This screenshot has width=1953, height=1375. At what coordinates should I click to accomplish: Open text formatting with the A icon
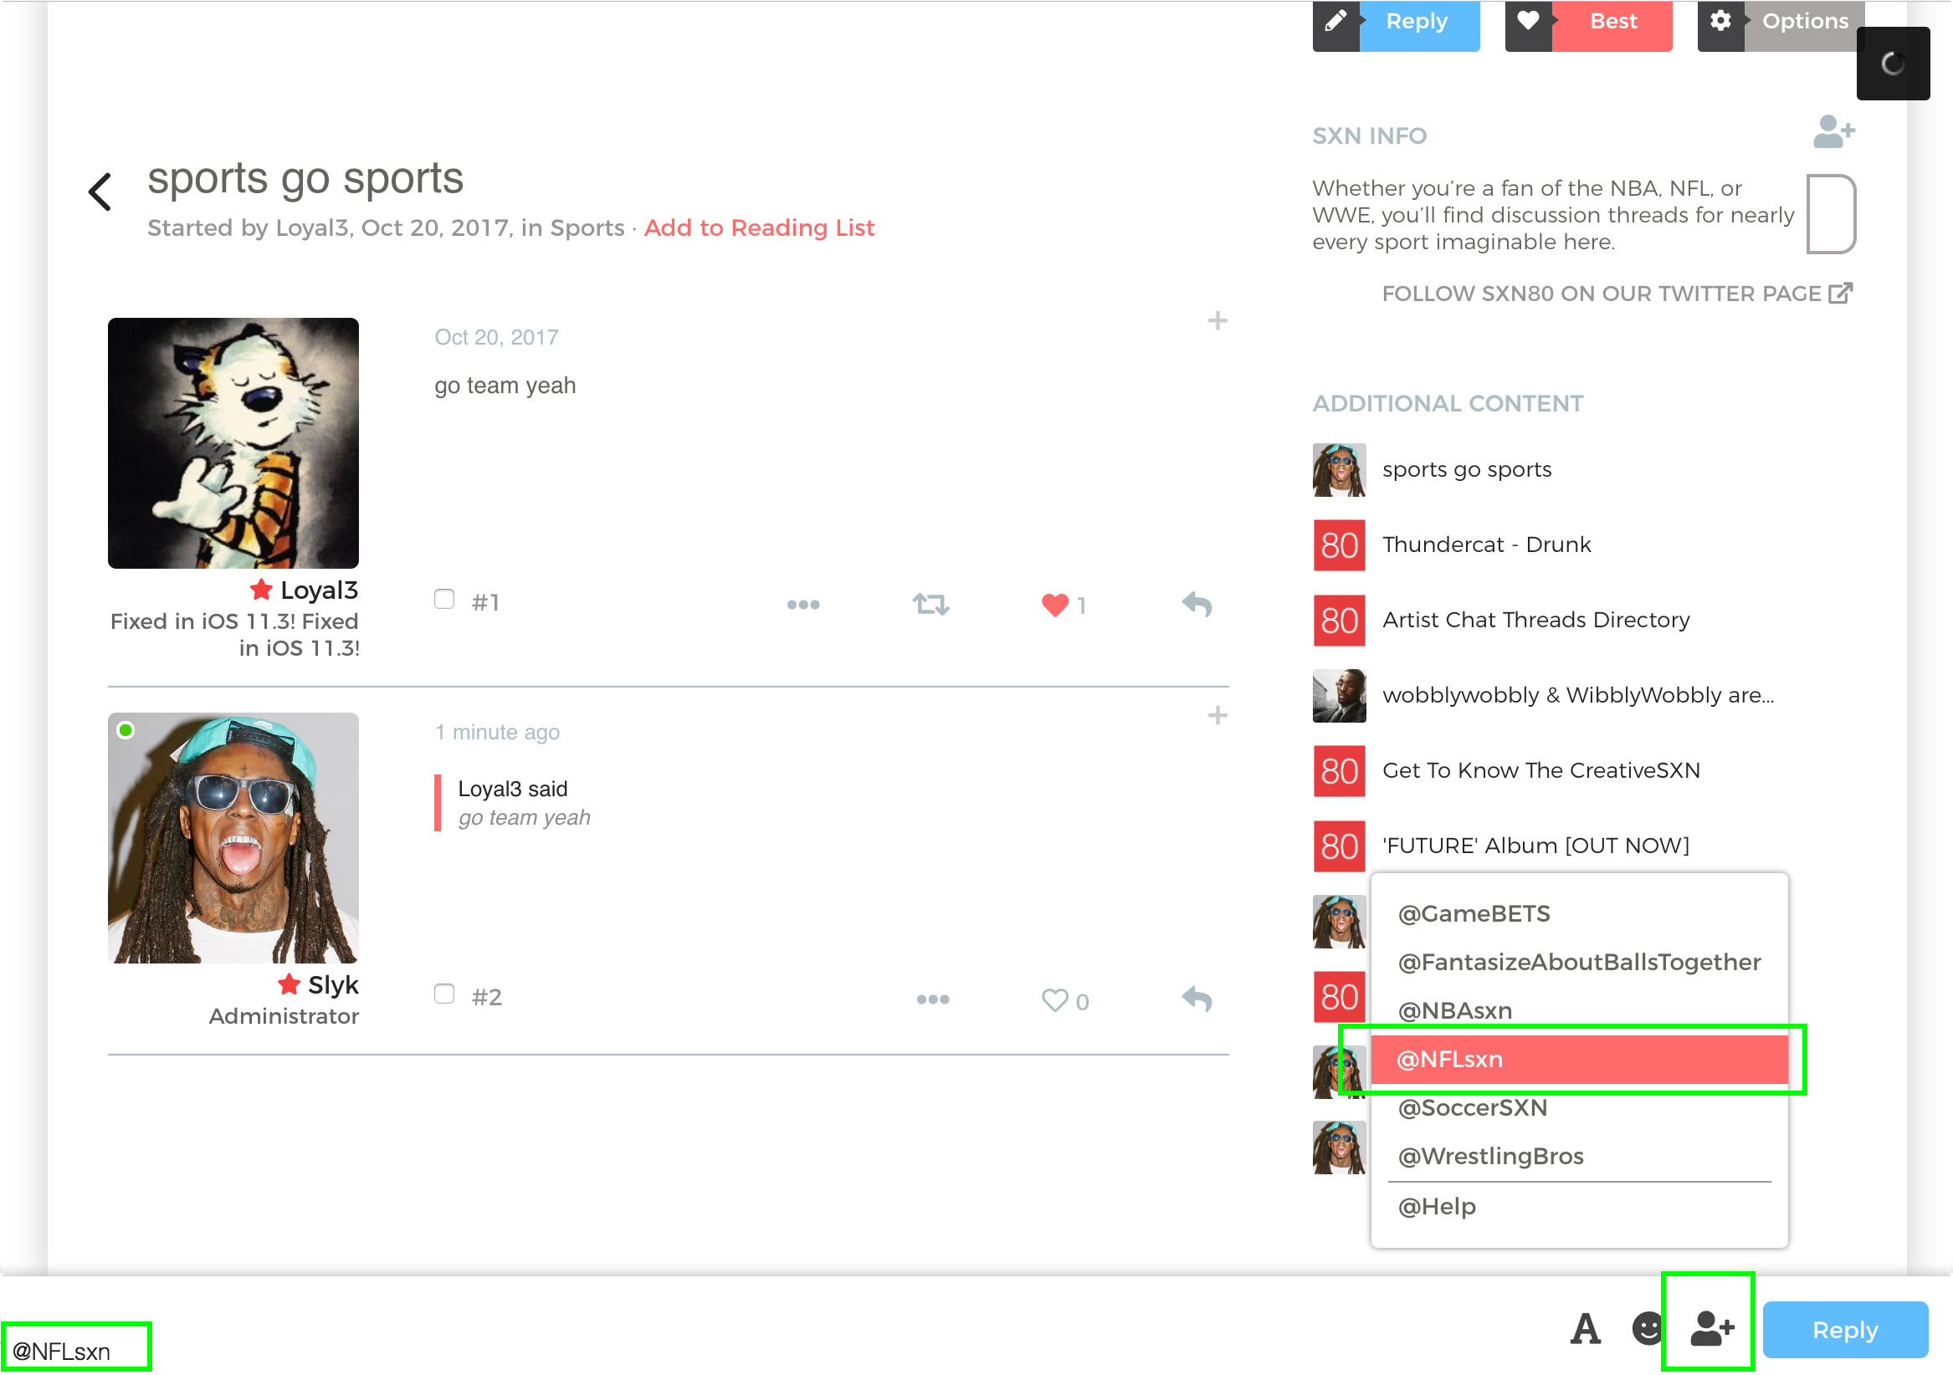click(1586, 1329)
